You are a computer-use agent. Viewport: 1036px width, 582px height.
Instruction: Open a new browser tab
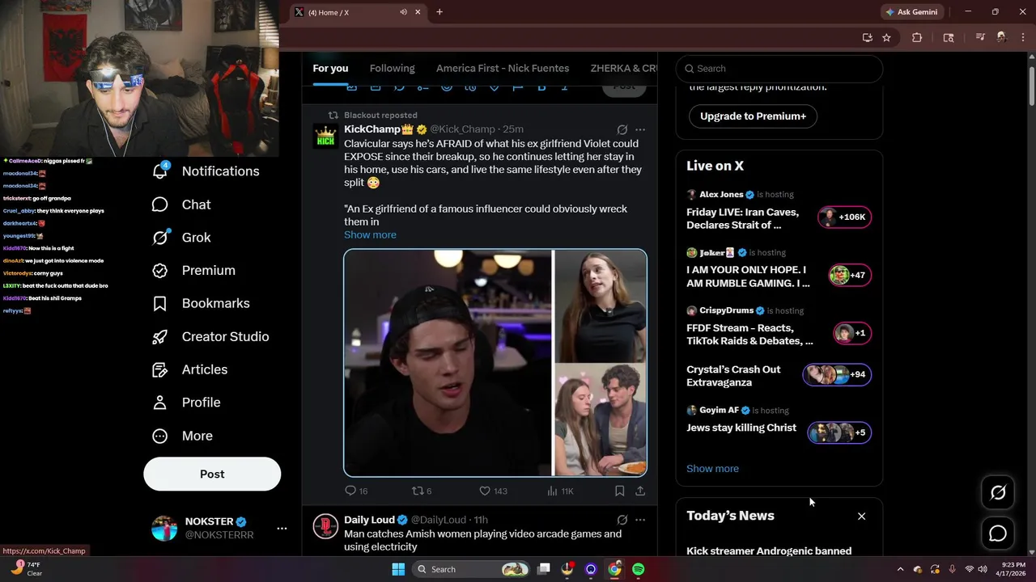(x=439, y=12)
